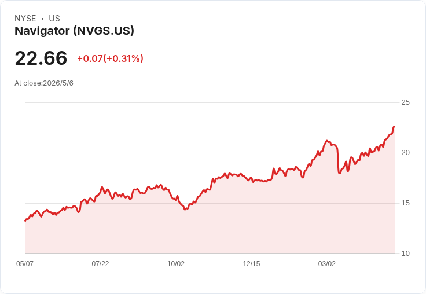The height and width of the screenshot is (294, 426).
Task: Click the NYSE exchange label
Action: pos(25,19)
